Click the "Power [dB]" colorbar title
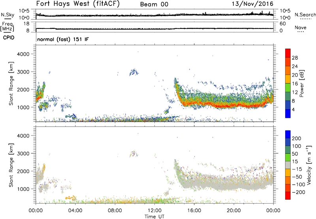316x219 pixels. (302, 83)
